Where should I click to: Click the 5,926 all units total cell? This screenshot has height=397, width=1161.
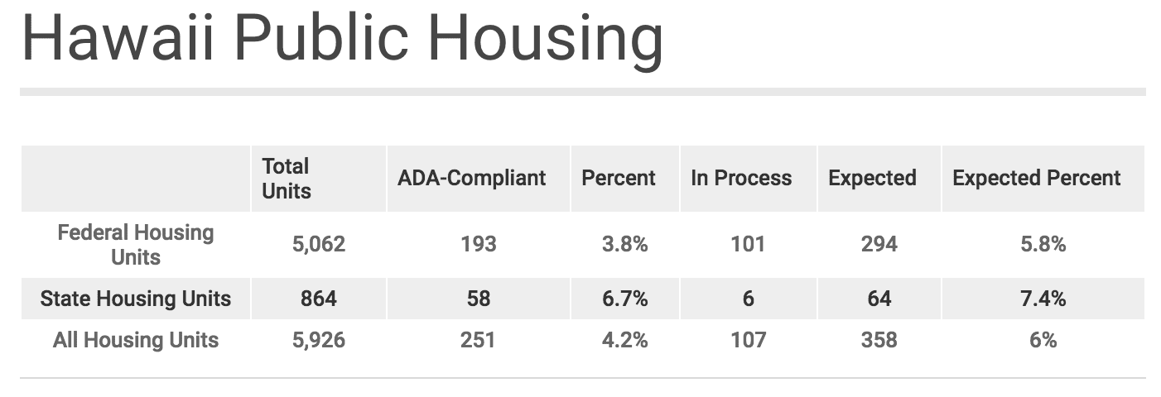click(319, 340)
